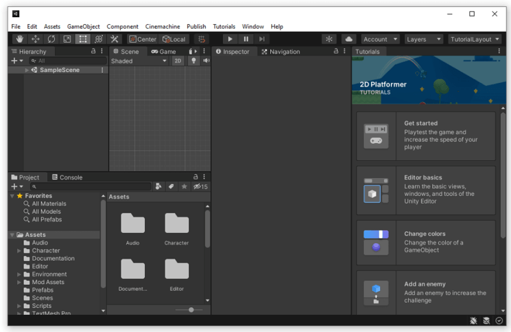Viewport: 511px width, 332px height.
Task: Click the Tutorials panel vertical scrollbar
Action: point(503,176)
